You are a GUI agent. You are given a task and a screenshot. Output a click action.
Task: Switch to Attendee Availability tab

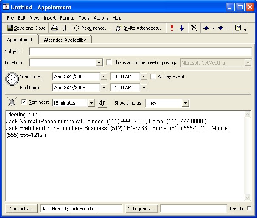[x=65, y=40]
